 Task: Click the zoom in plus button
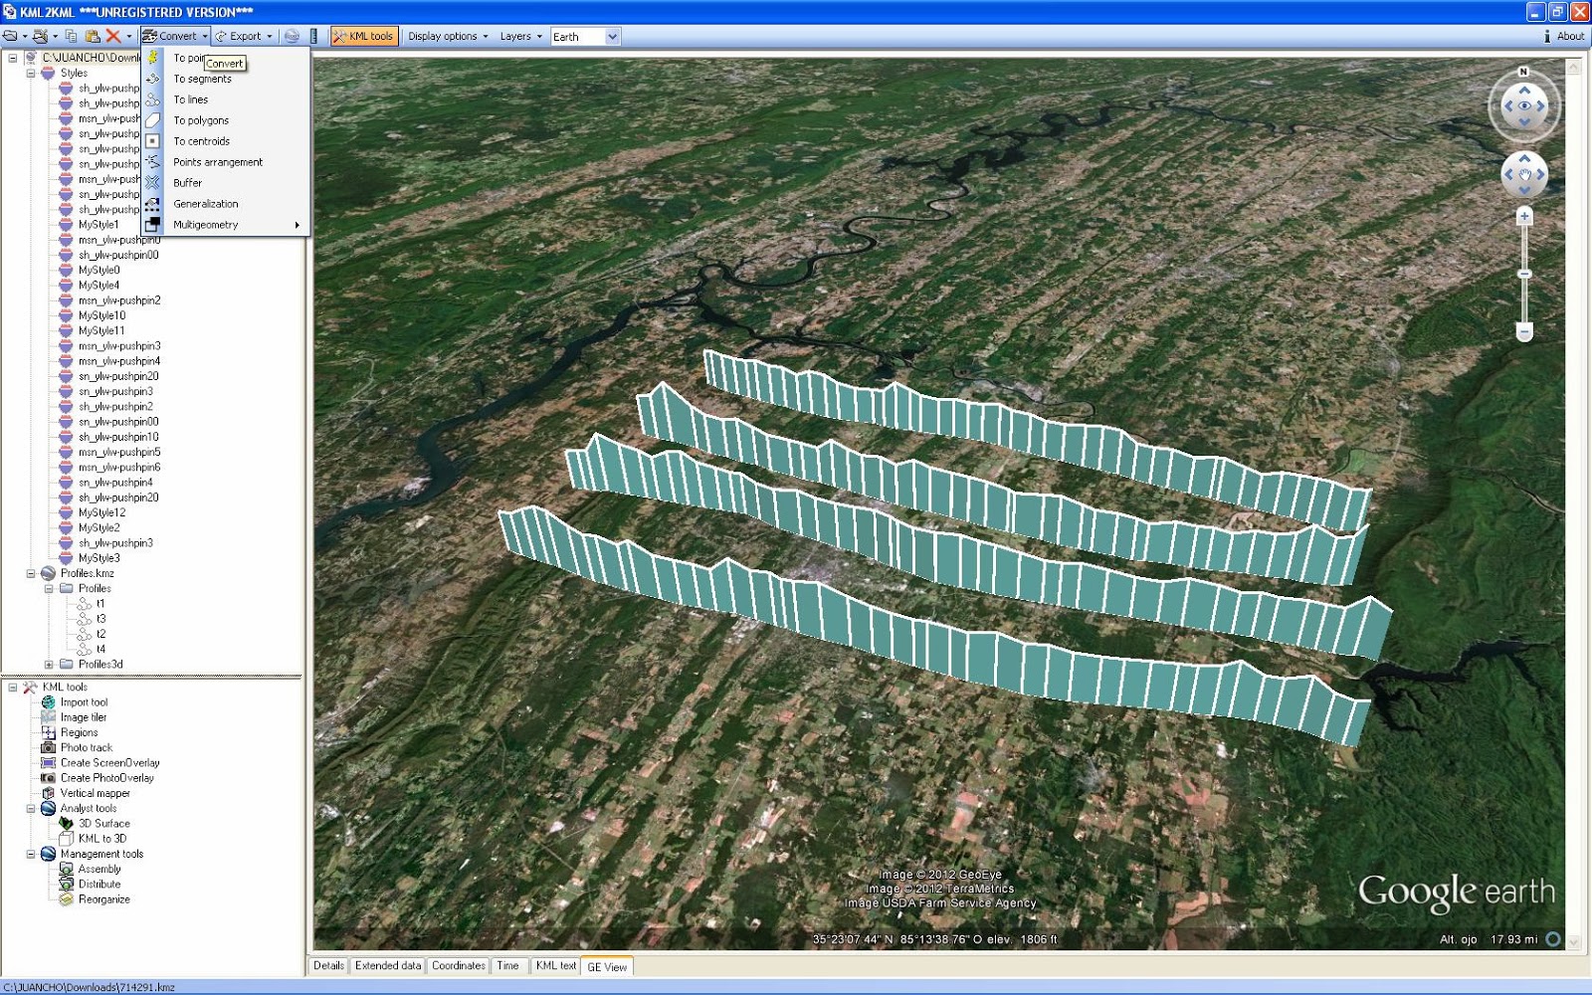[x=1524, y=216]
